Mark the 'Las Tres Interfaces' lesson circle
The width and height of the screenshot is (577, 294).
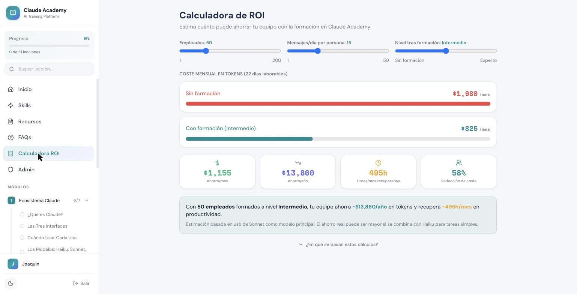(22, 226)
